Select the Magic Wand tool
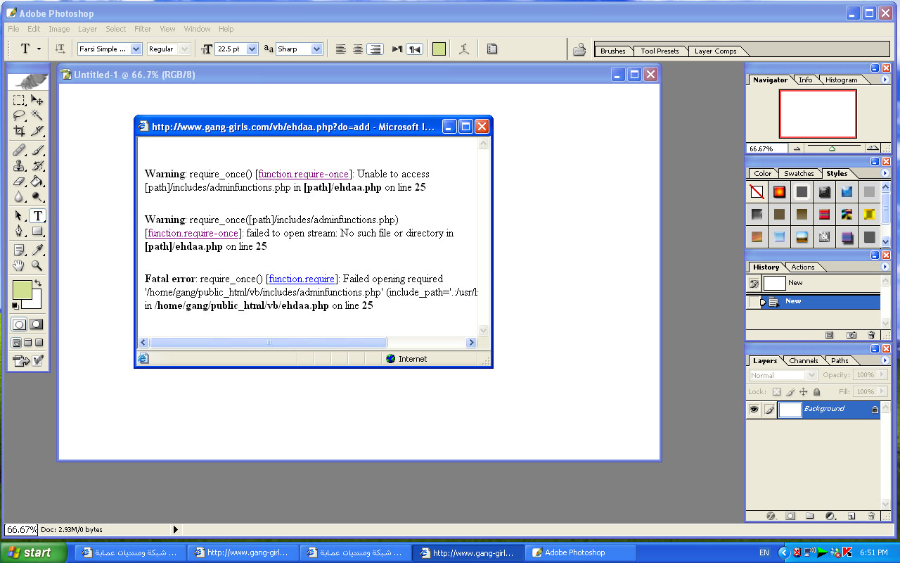The image size is (900, 563). (x=37, y=115)
